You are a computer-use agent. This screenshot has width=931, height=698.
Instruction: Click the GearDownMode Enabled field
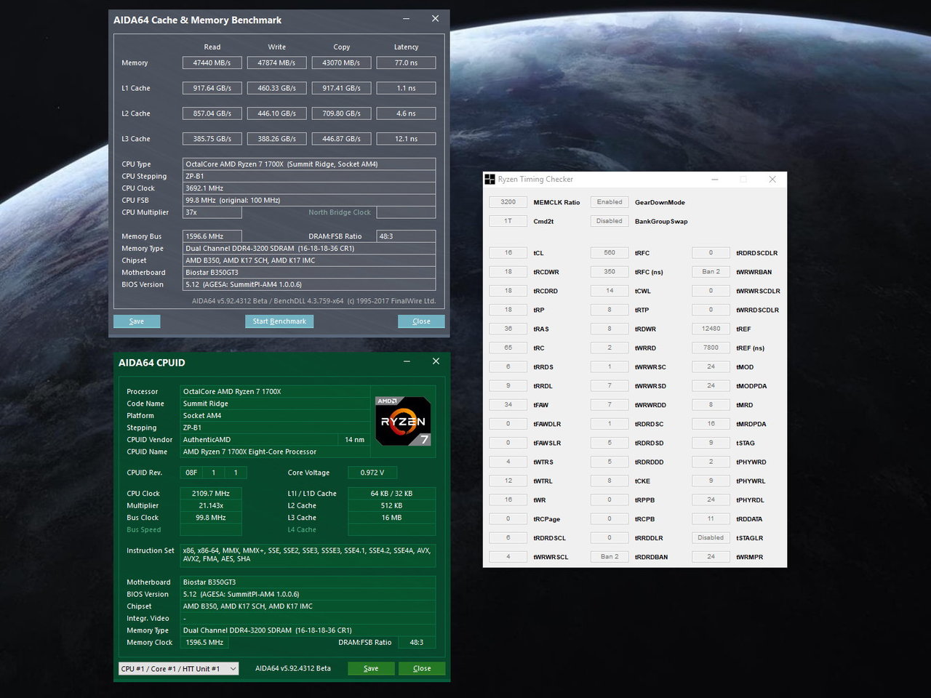[610, 202]
